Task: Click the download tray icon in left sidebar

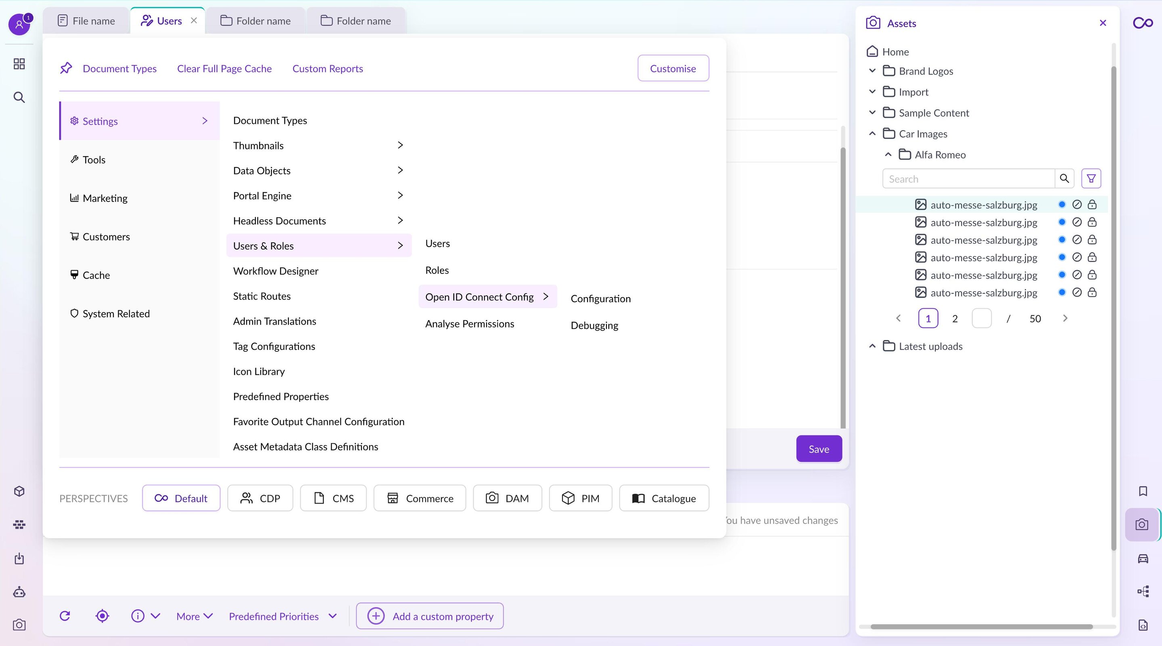Action: [19, 558]
